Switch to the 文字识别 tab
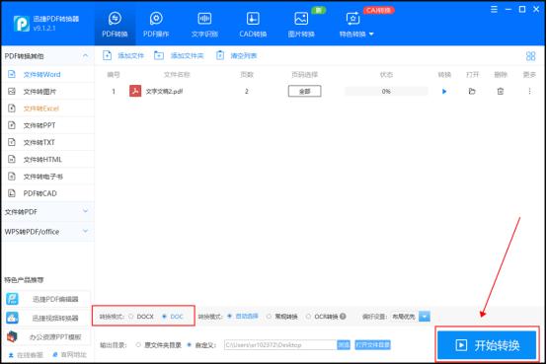 204,25
